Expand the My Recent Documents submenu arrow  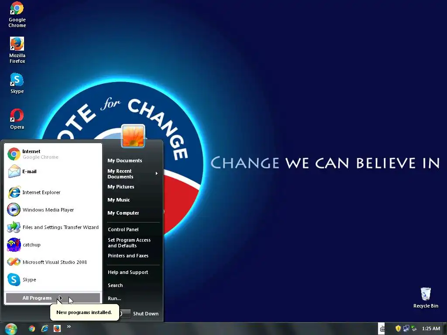tap(157, 174)
